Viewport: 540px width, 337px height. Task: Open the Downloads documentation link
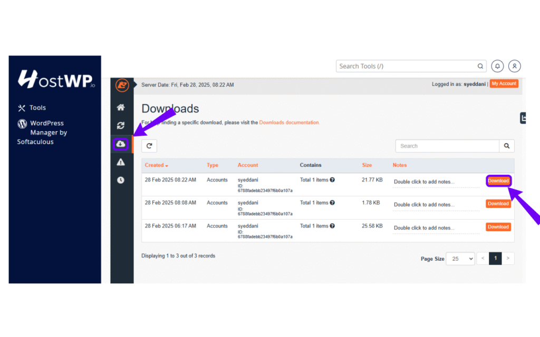pyautogui.click(x=289, y=123)
